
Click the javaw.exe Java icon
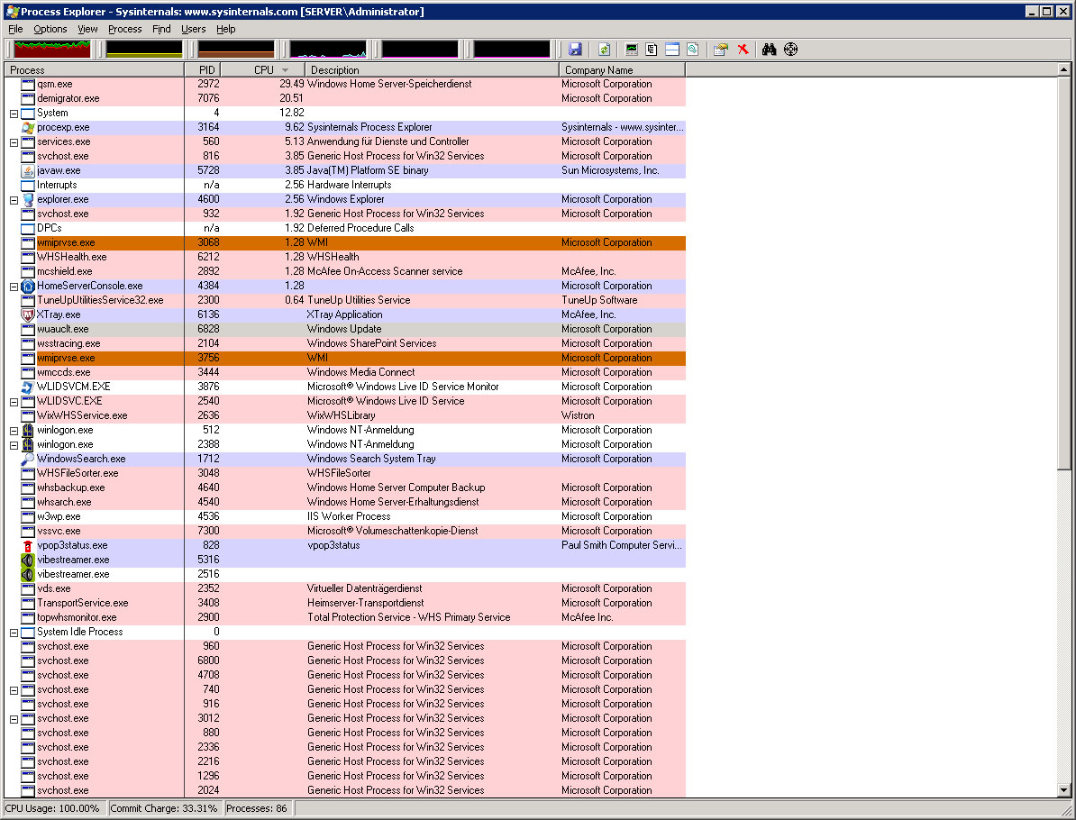[27, 171]
